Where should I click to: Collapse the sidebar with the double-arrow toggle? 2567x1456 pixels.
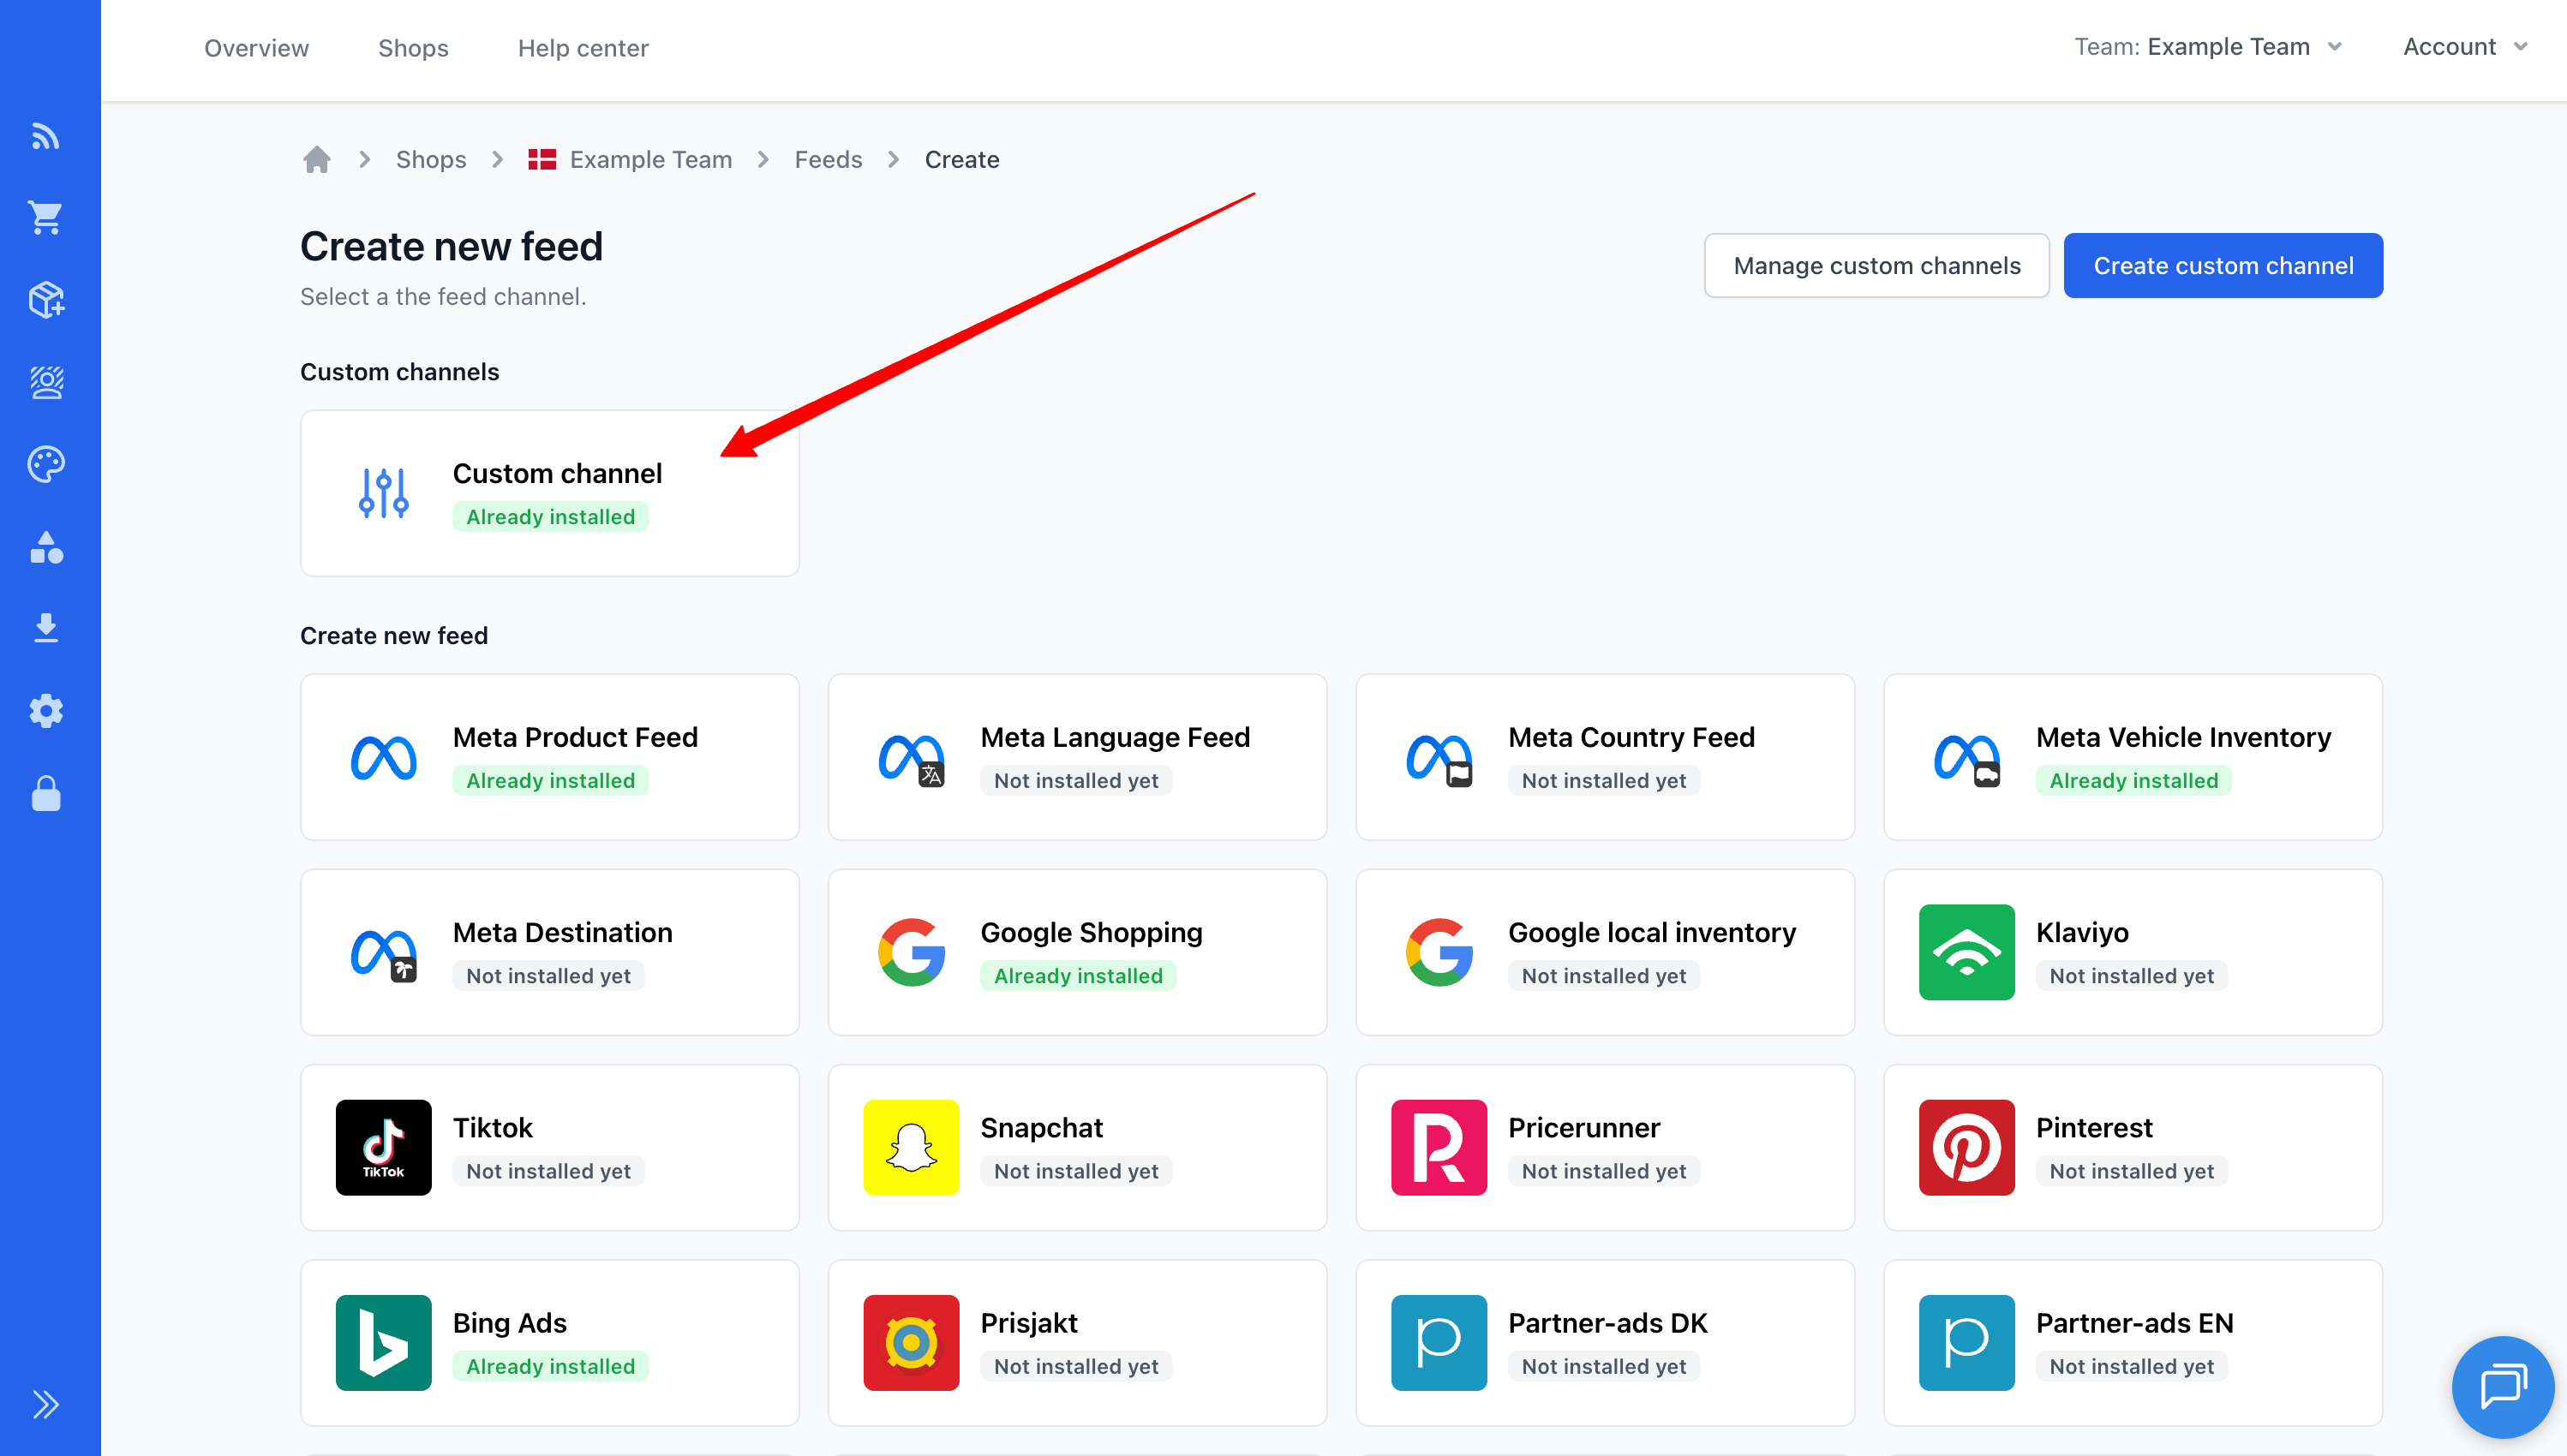pos(46,1404)
